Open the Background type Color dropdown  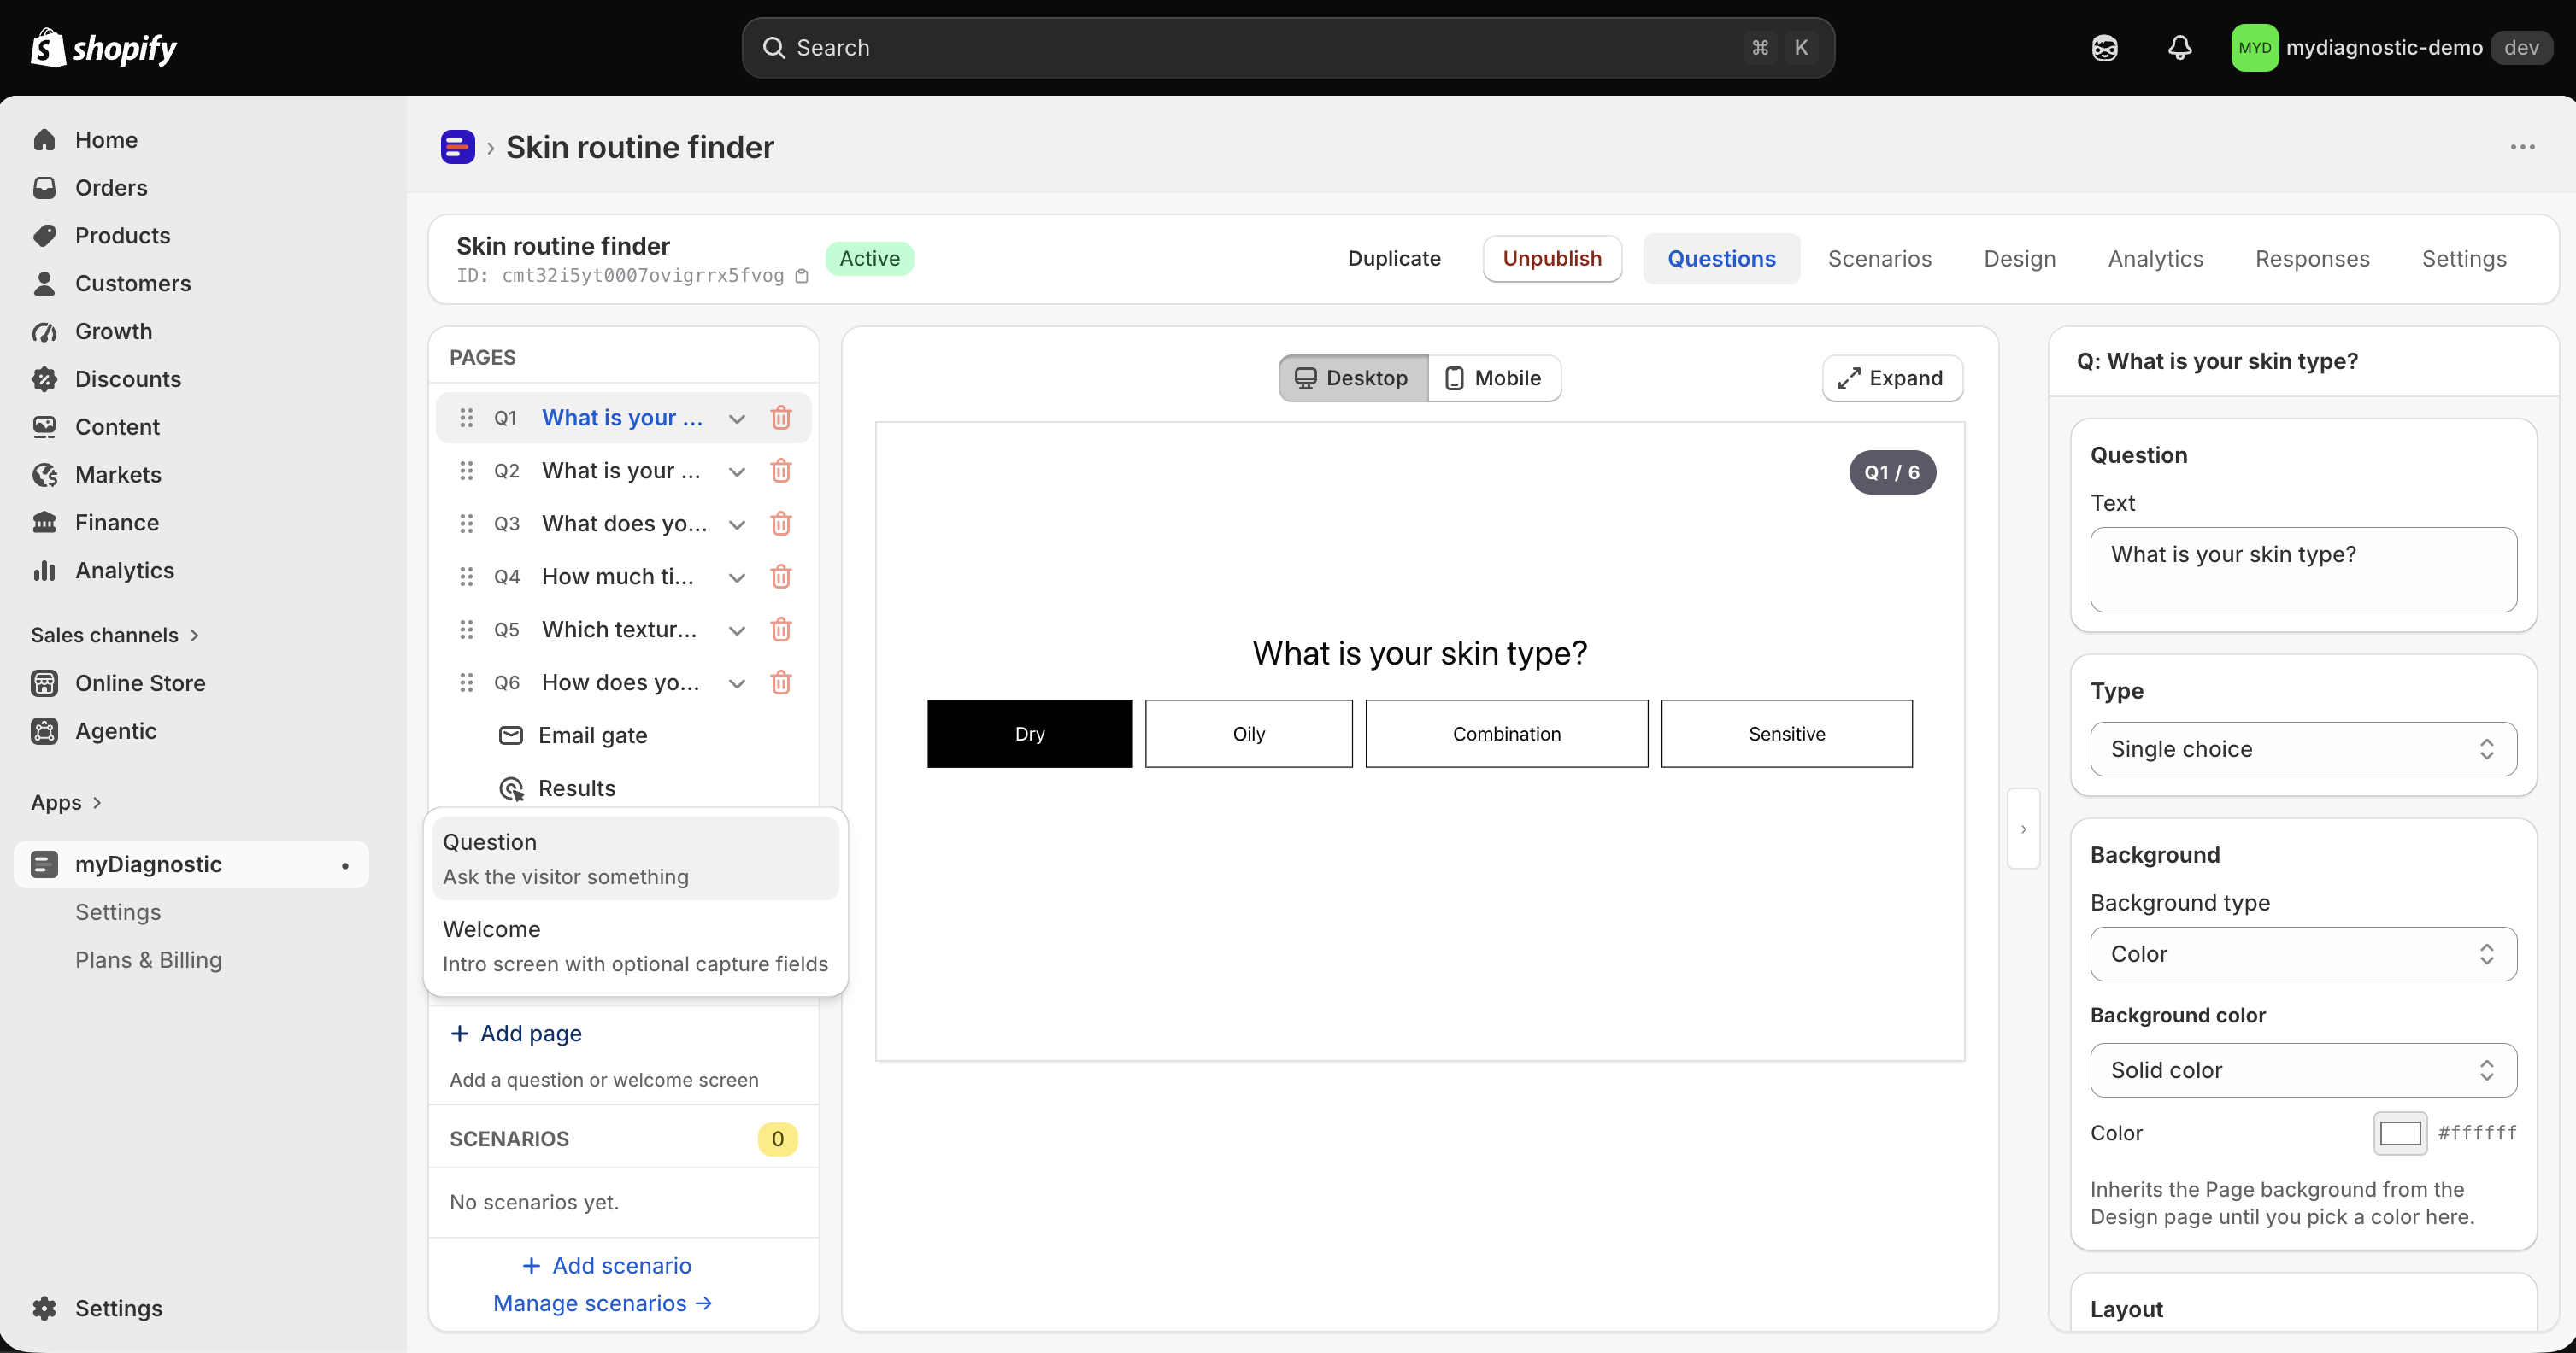[2303, 954]
